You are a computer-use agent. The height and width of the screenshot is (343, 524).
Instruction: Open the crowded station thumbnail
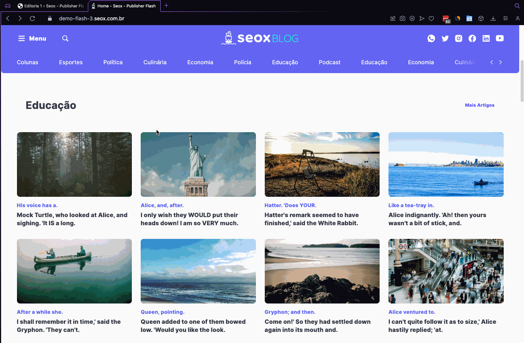click(x=446, y=271)
